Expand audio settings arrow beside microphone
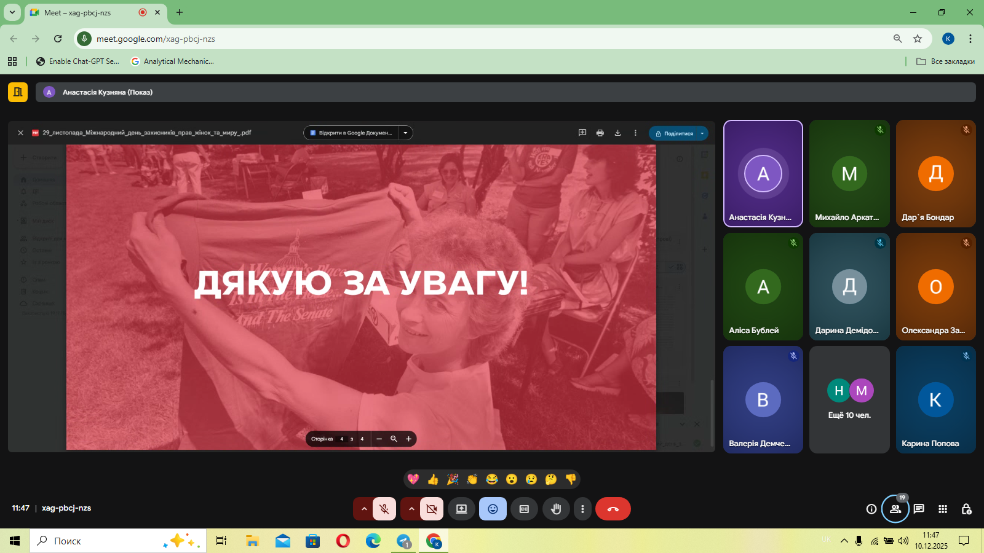This screenshot has height=553, width=984. tap(363, 509)
